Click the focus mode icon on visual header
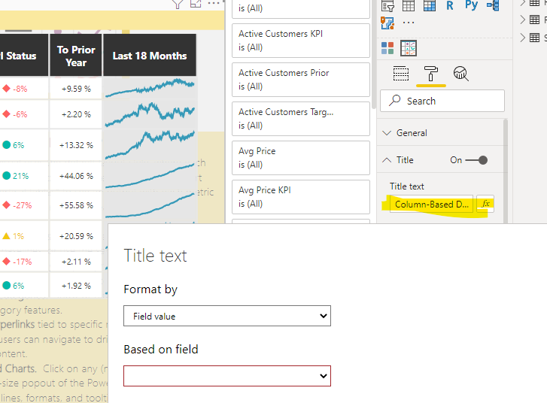 (196, 4)
